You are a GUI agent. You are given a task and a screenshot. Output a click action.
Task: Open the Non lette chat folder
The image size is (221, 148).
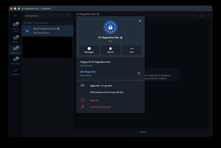tap(15, 61)
